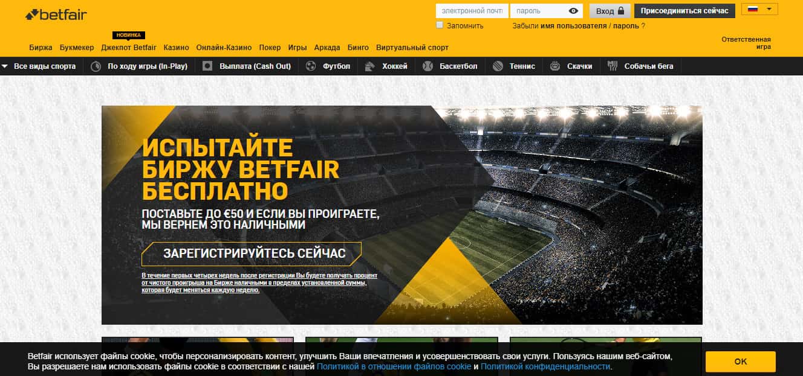The height and width of the screenshot is (376, 803).
Task: Switch to the Покер tab
Action: pos(270,48)
